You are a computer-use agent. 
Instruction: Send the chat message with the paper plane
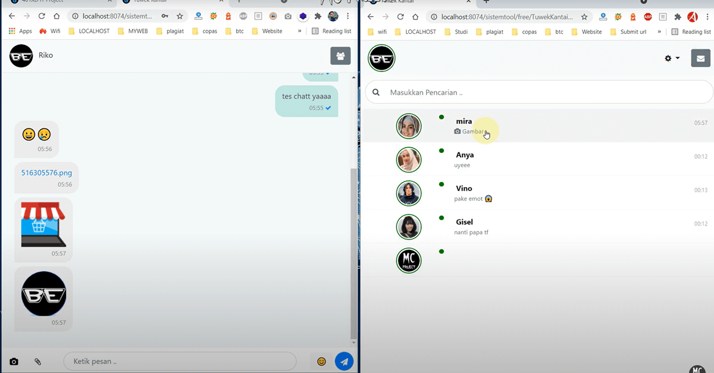(344, 361)
